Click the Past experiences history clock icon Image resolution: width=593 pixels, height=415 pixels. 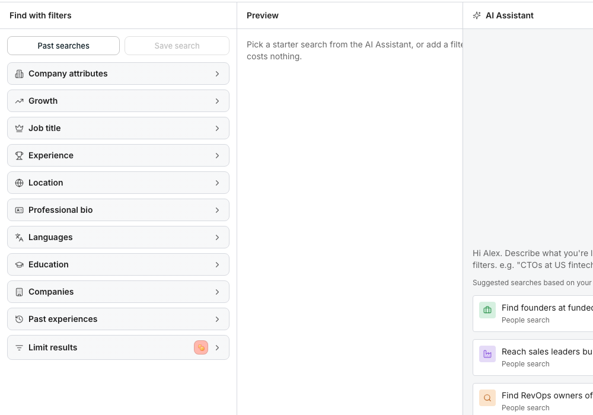20,319
